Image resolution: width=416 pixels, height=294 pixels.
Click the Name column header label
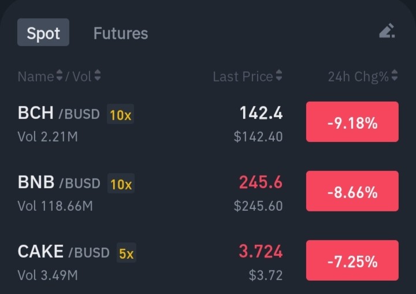point(36,76)
